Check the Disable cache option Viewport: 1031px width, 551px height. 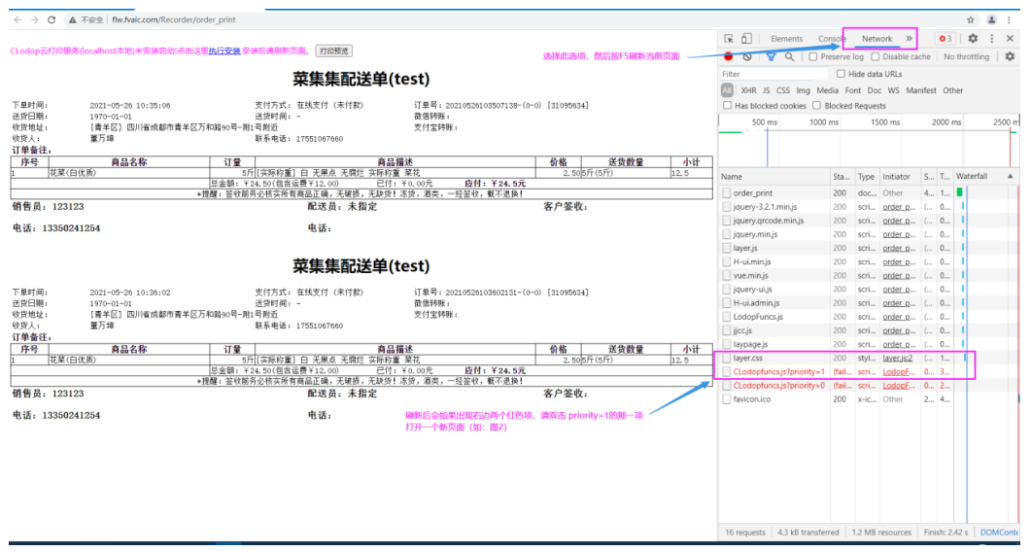pos(875,57)
